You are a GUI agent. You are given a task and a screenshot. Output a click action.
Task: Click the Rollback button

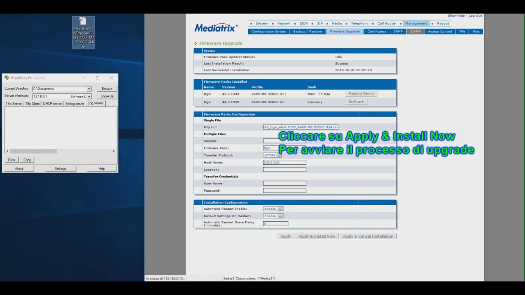click(x=356, y=102)
